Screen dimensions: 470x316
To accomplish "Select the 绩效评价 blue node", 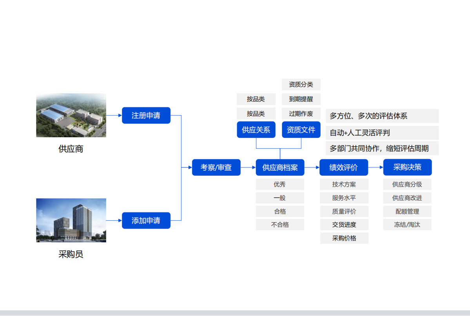I will 344,167.
